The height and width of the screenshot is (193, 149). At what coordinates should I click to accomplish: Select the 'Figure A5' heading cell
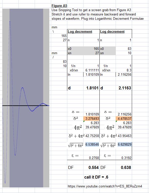59,6
